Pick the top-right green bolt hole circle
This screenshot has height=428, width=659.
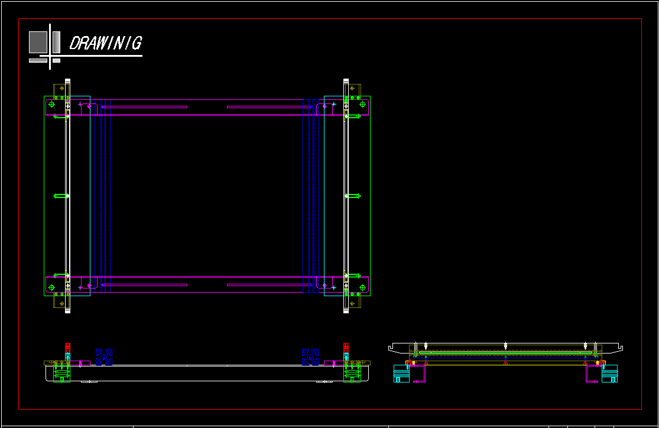(x=362, y=105)
